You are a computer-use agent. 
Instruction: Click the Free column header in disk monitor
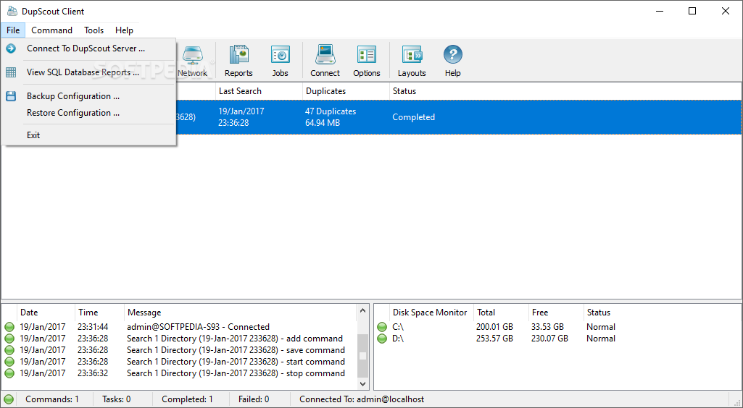[556, 313]
